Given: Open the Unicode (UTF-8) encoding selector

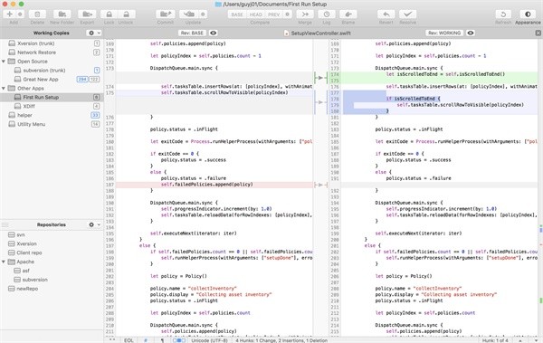Looking at the screenshot, I should pyautogui.click(x=210, y=340).
